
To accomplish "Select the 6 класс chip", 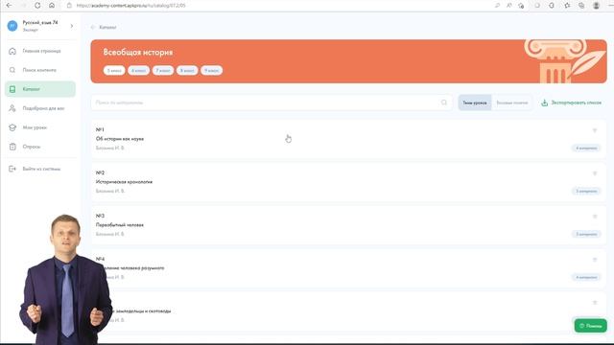I will click(x=138, y=70).
